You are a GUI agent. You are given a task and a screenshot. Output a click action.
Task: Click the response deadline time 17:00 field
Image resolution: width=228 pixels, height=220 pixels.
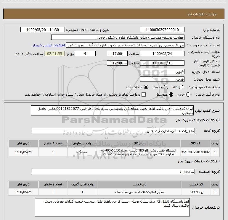117,53
